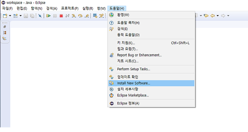Screen dimensions: 248x132
Task: Click the Step Return icon
Action: (87, 15)
